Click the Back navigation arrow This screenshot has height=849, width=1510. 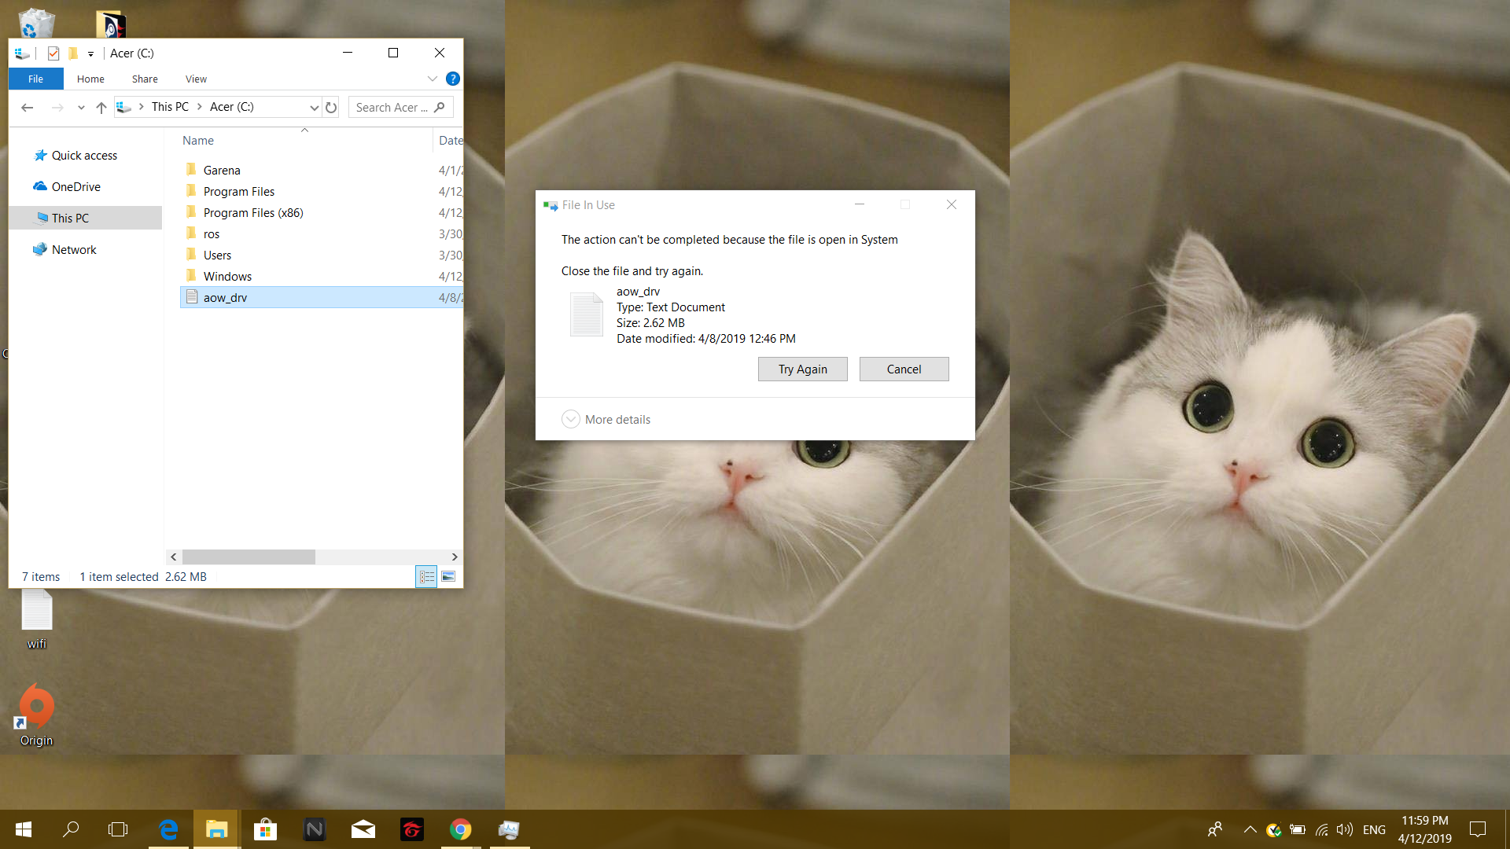pyautogui.click(x=28, y=108)
